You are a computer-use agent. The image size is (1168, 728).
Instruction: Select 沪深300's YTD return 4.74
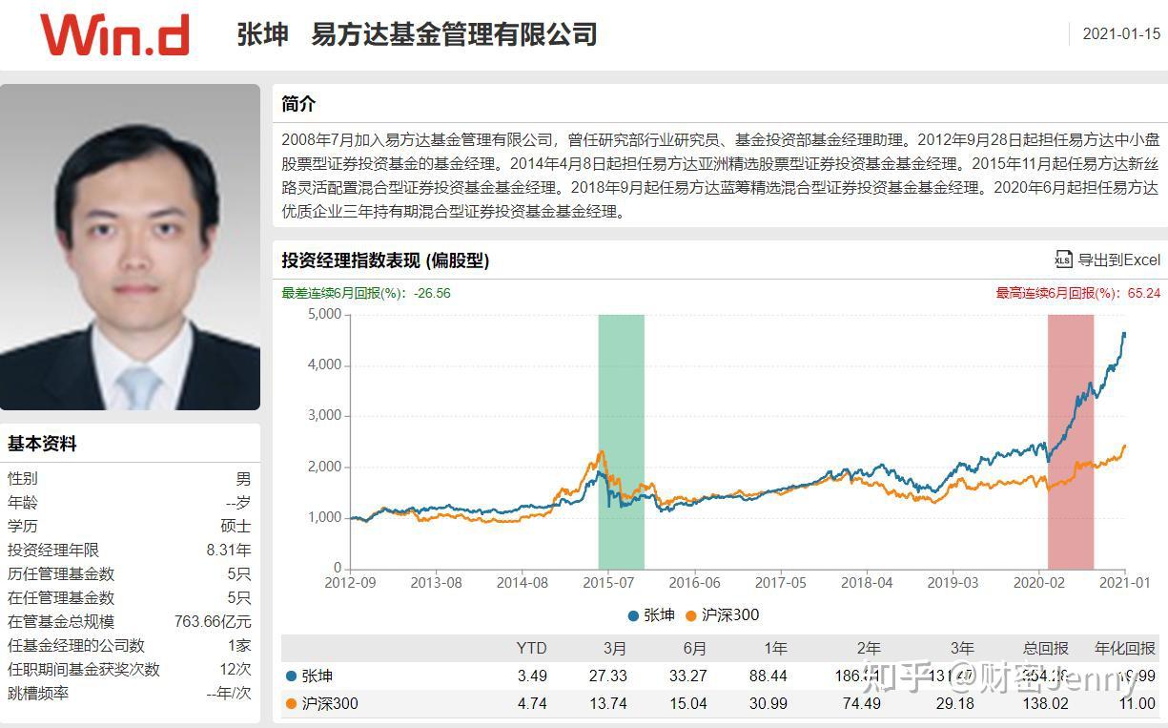tap(532, 704)
